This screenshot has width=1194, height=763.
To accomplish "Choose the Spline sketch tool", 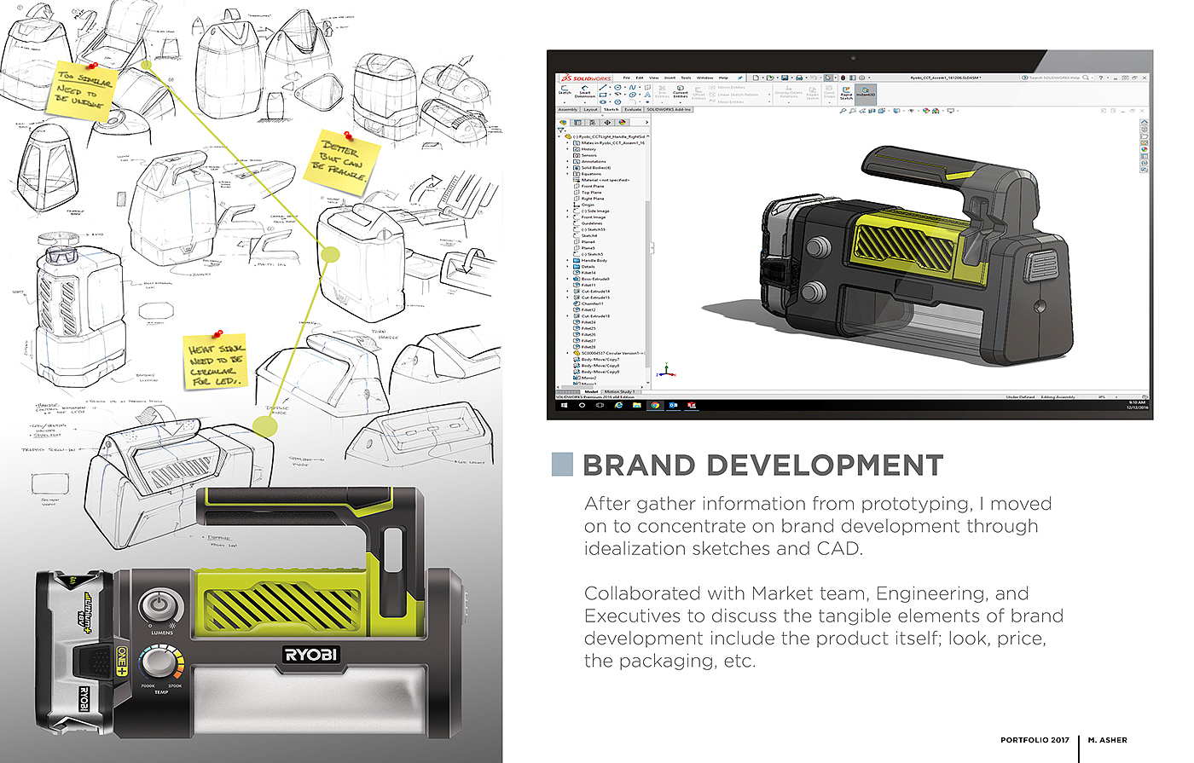I will point(632,87).
